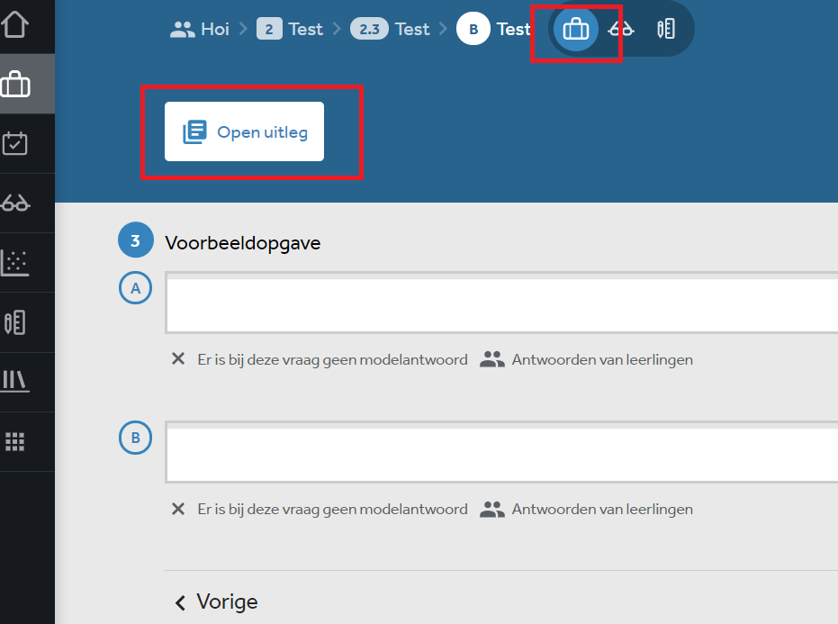
Task: Navigate to Hoi in the breadcrumb
Action: click(215, 29)
